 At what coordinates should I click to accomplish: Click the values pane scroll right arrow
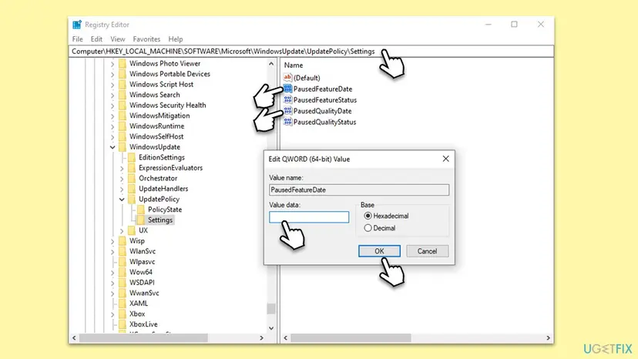click(548, 338)
